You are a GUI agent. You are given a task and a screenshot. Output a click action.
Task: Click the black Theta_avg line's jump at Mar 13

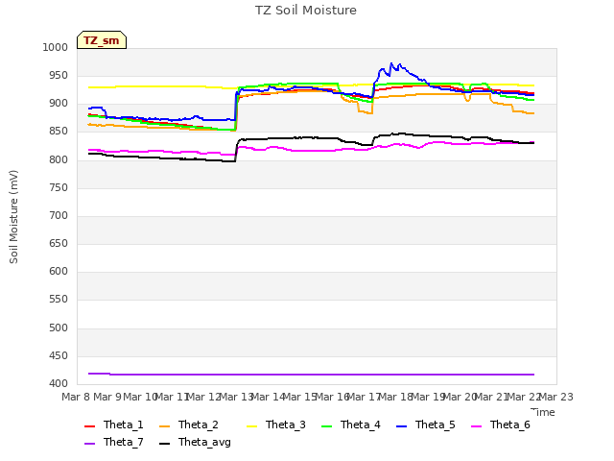(237, 151)
